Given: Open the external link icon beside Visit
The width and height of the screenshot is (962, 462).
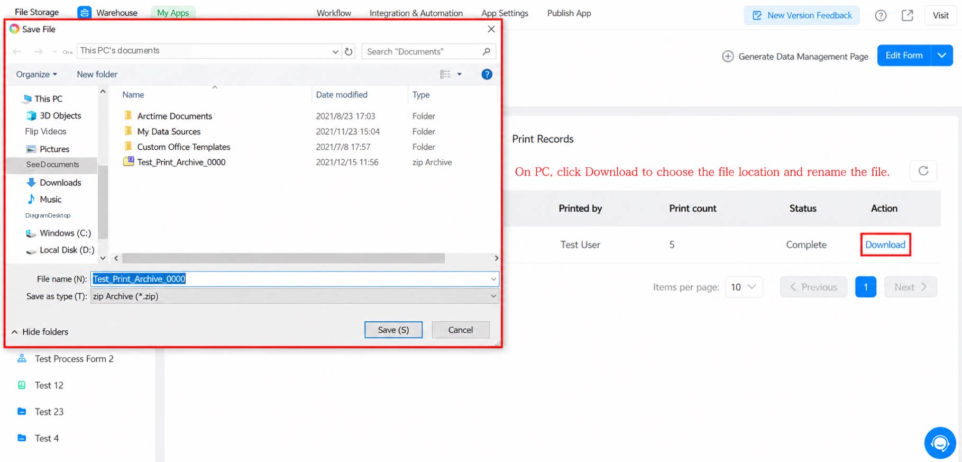Looking at the screenshot, I should [x=908, y=15].
